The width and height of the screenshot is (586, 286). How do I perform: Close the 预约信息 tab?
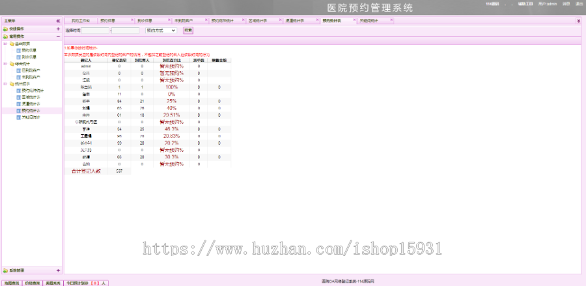tap(132, 20)
